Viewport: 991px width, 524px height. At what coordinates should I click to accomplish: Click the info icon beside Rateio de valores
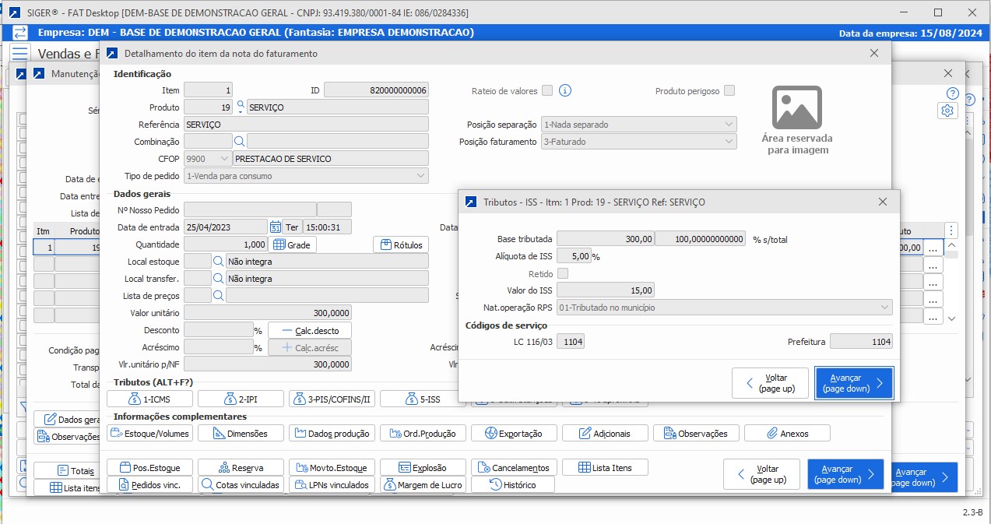coord(565,90)
